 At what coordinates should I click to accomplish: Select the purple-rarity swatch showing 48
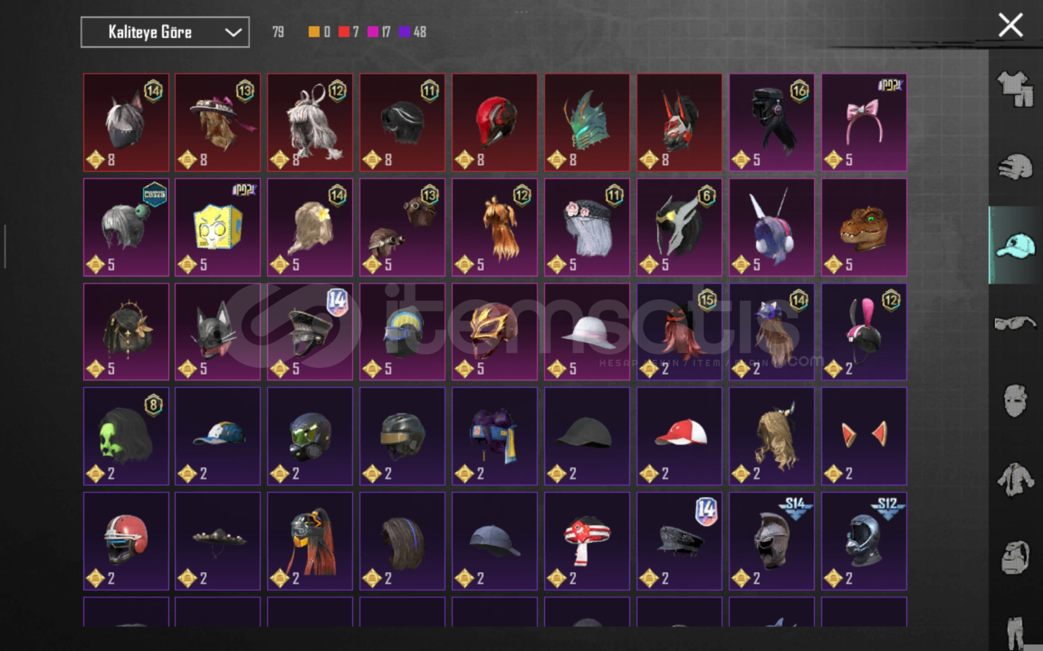(x=413, y=32)
